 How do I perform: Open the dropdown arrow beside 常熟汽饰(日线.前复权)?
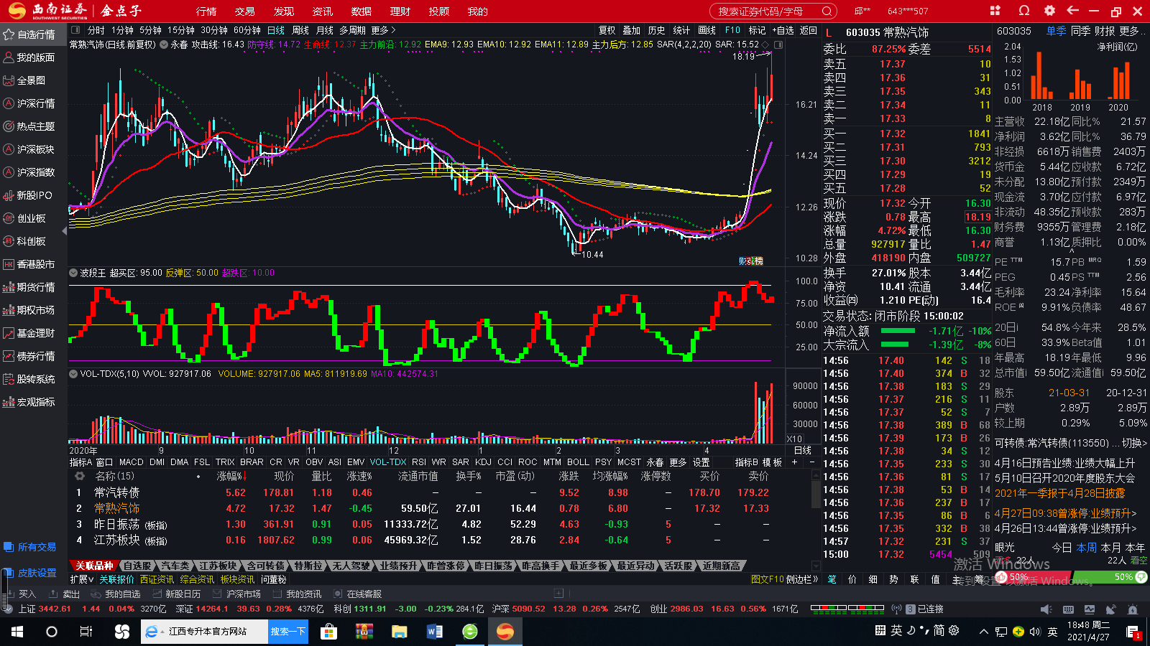click(164, 45)
